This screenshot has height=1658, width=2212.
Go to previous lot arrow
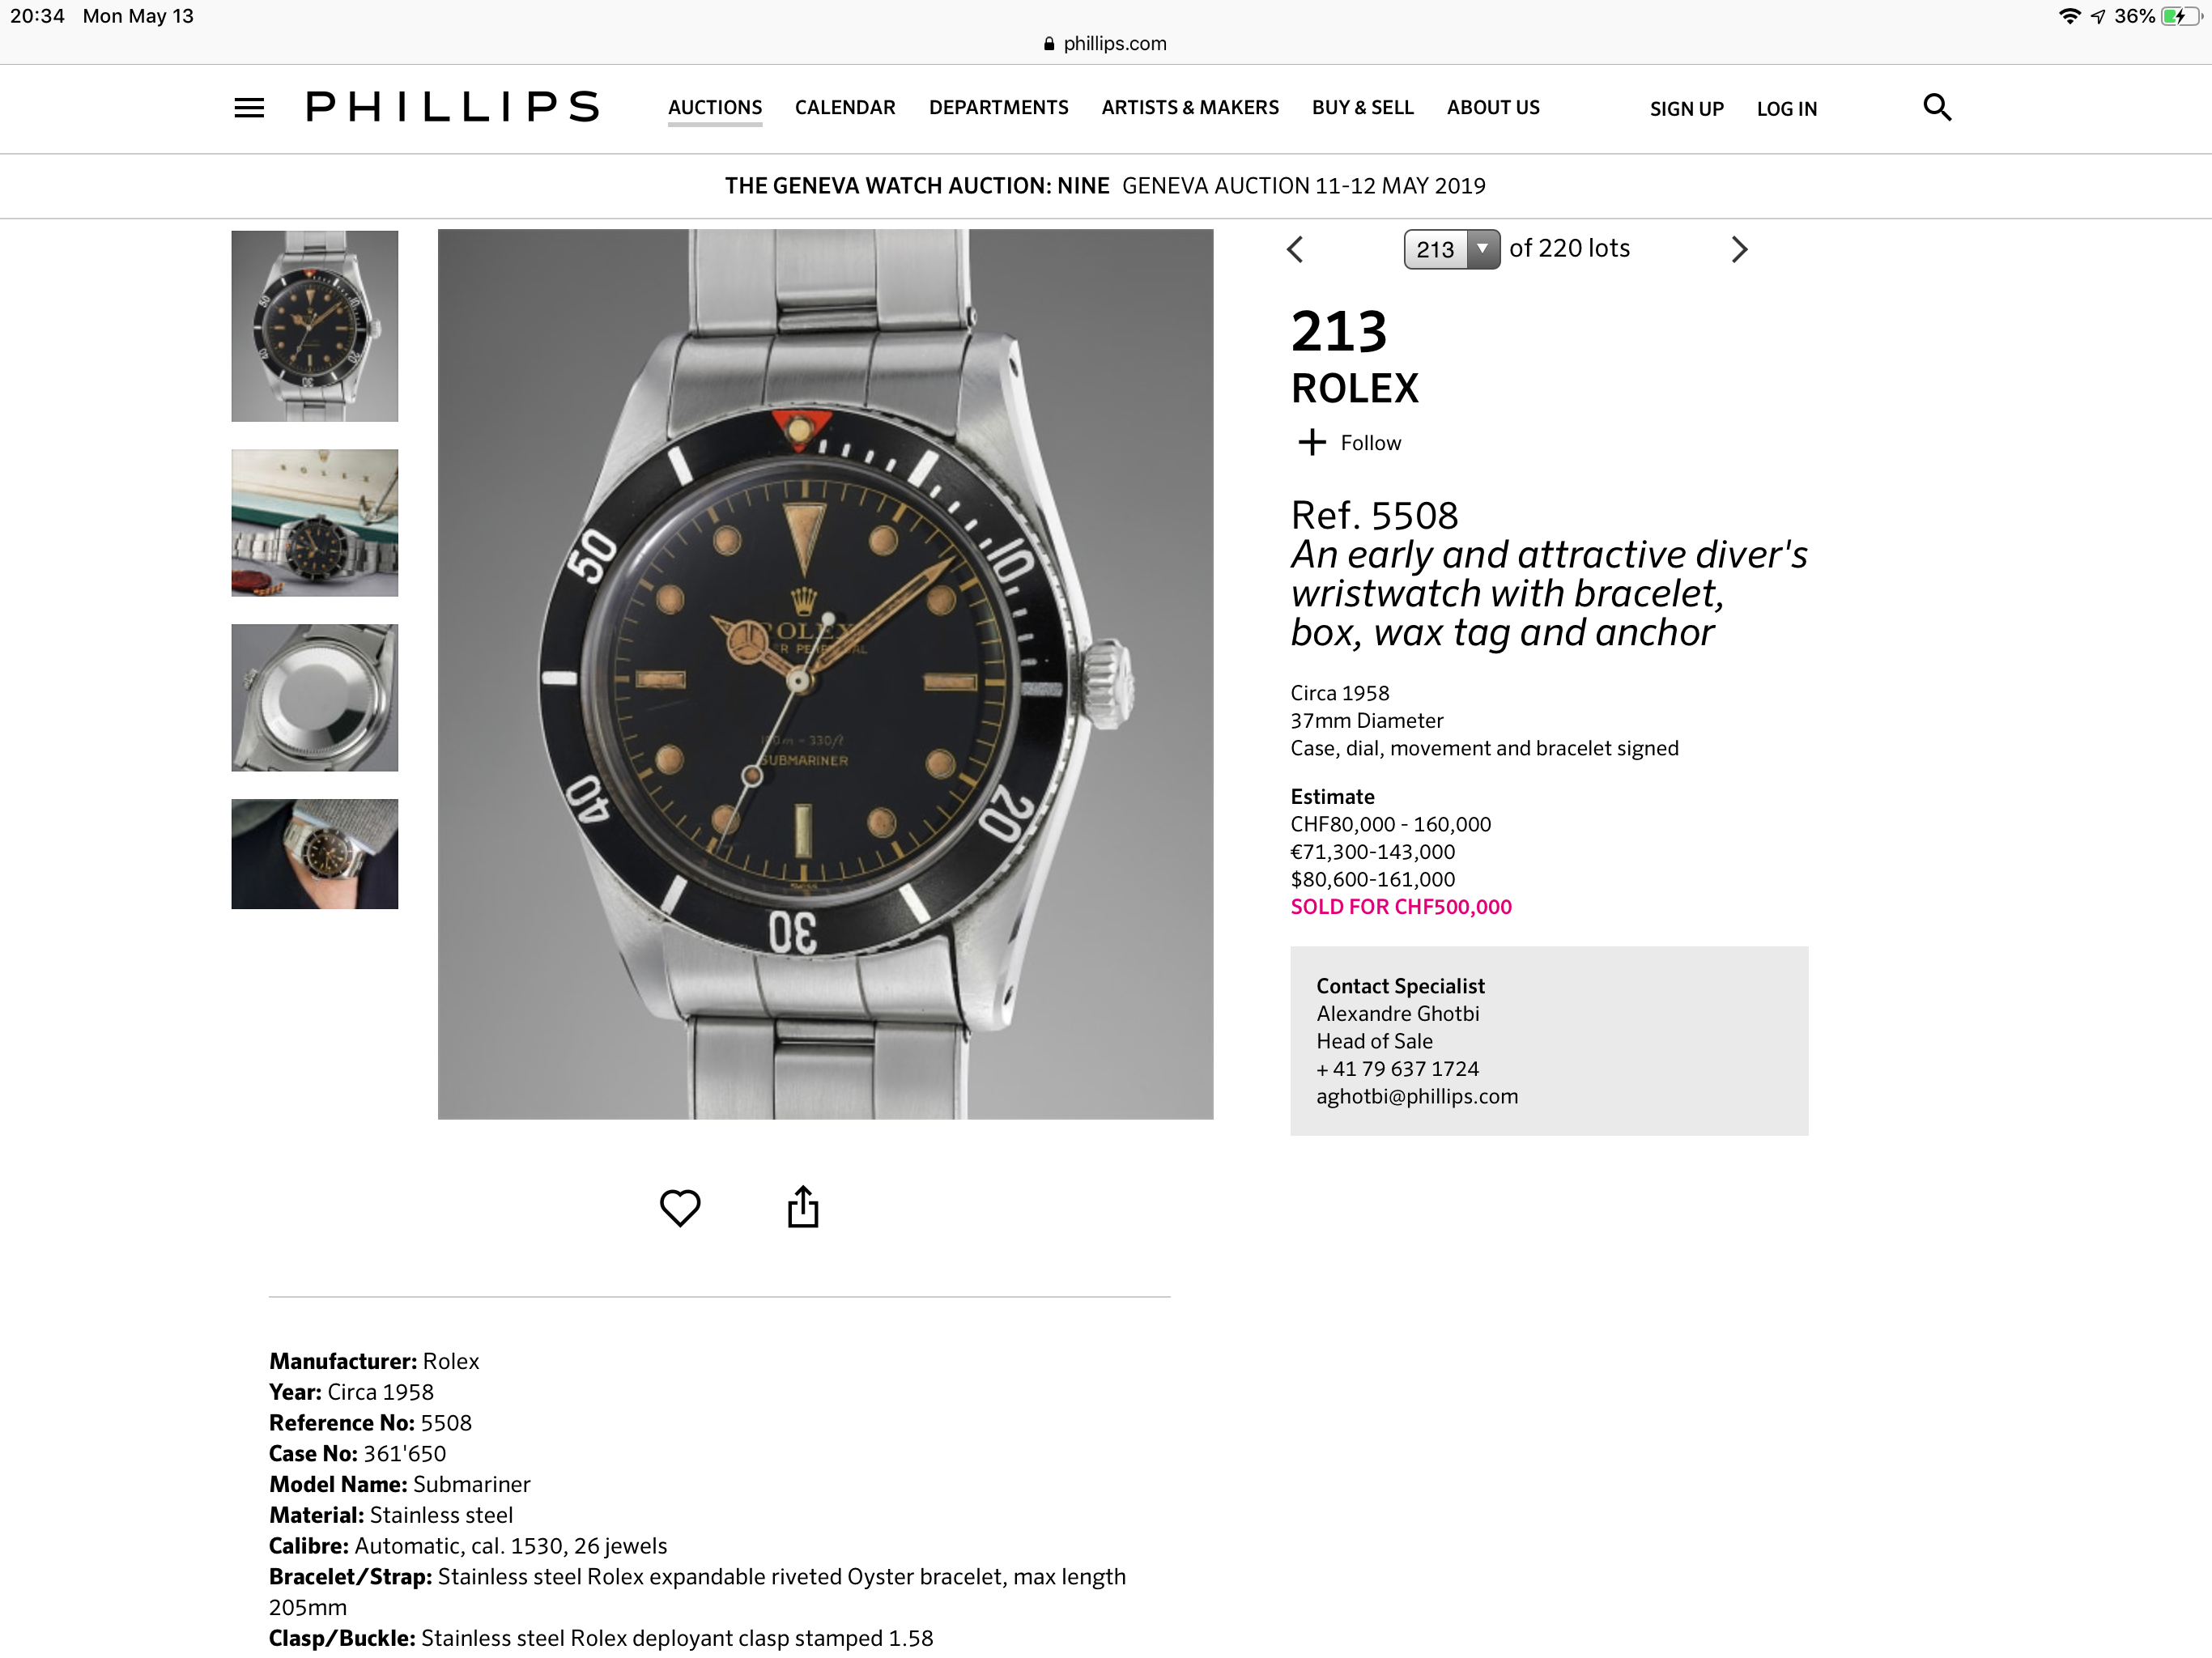pyautogui.click(x=1295, y=249)
